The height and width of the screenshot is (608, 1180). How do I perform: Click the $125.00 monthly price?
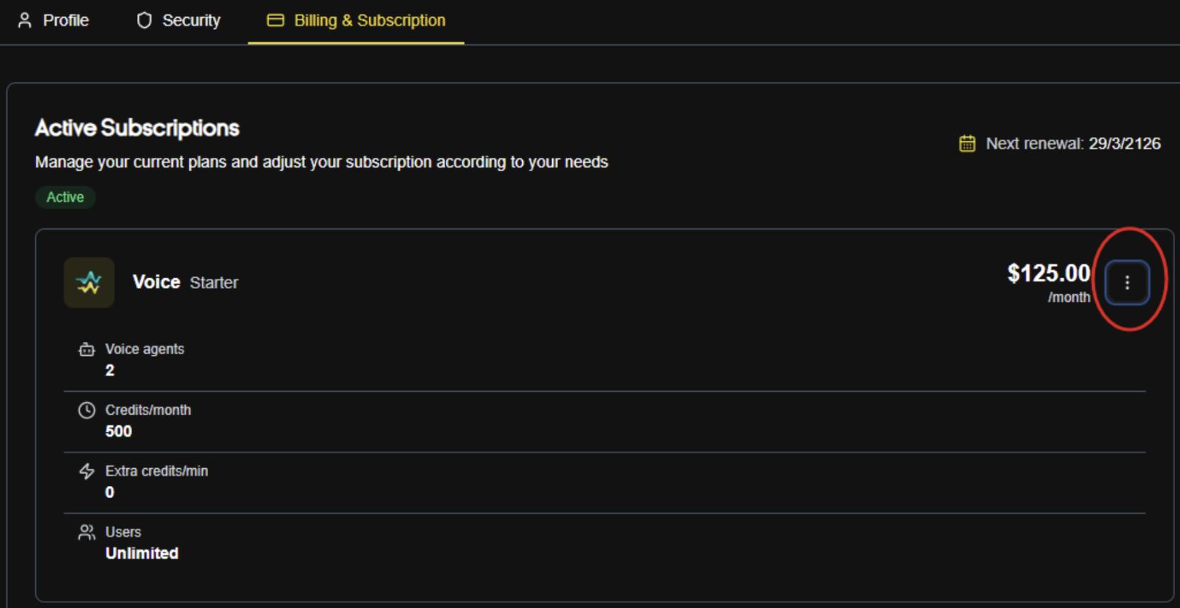coord(1049,273)
